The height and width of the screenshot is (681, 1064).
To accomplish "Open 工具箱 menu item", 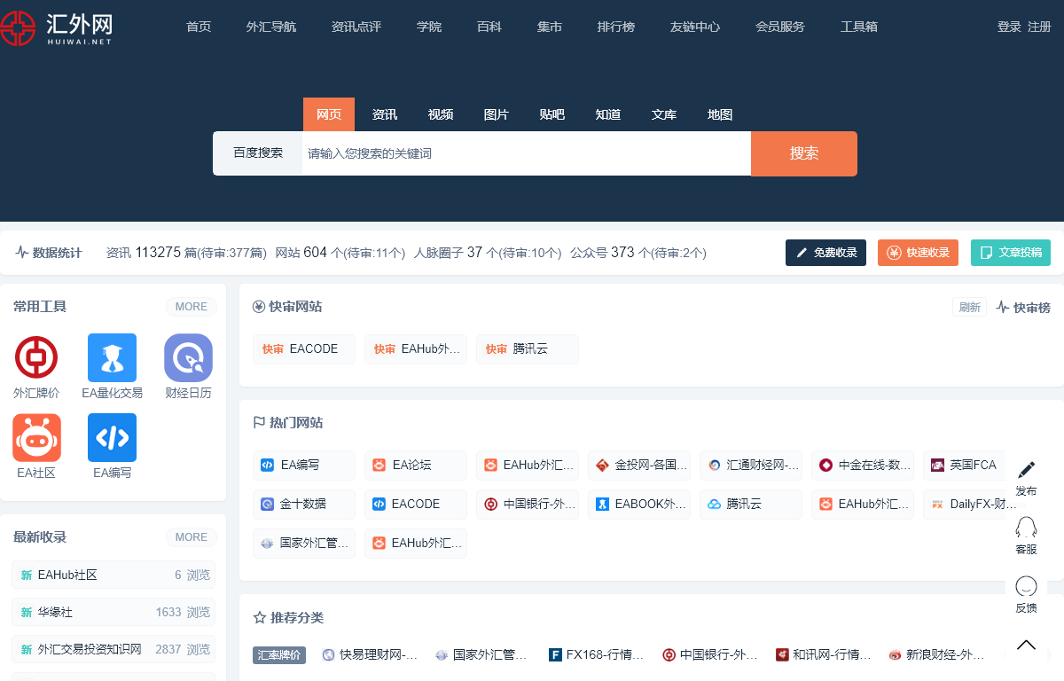I will [859, 27].
